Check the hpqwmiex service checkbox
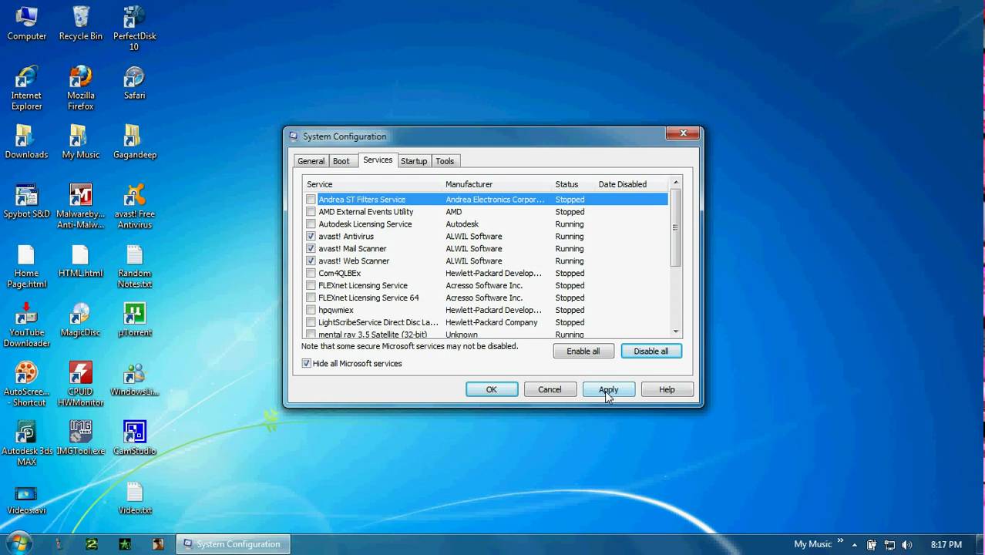985x555 pixels. 311,311
